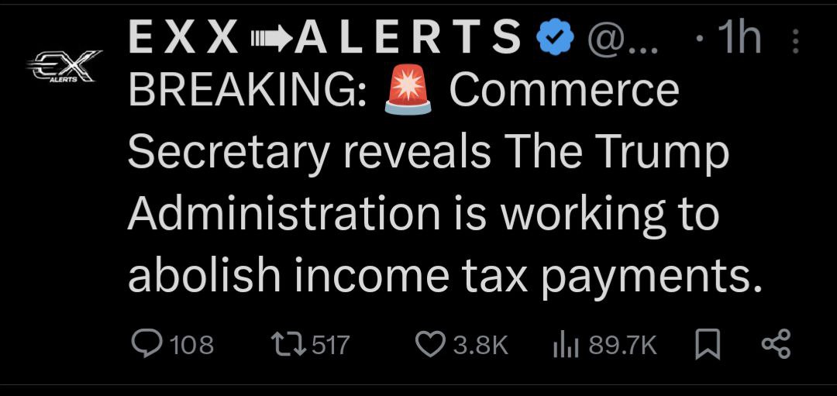Click the share post icon
The height and width of the screenshot is (396, 837).
coord(775,344)
